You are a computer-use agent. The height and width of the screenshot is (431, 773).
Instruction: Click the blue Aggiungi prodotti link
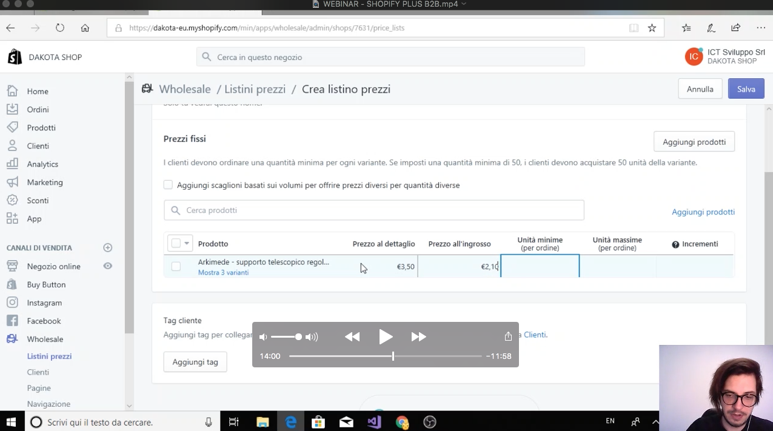coord(703,212)
